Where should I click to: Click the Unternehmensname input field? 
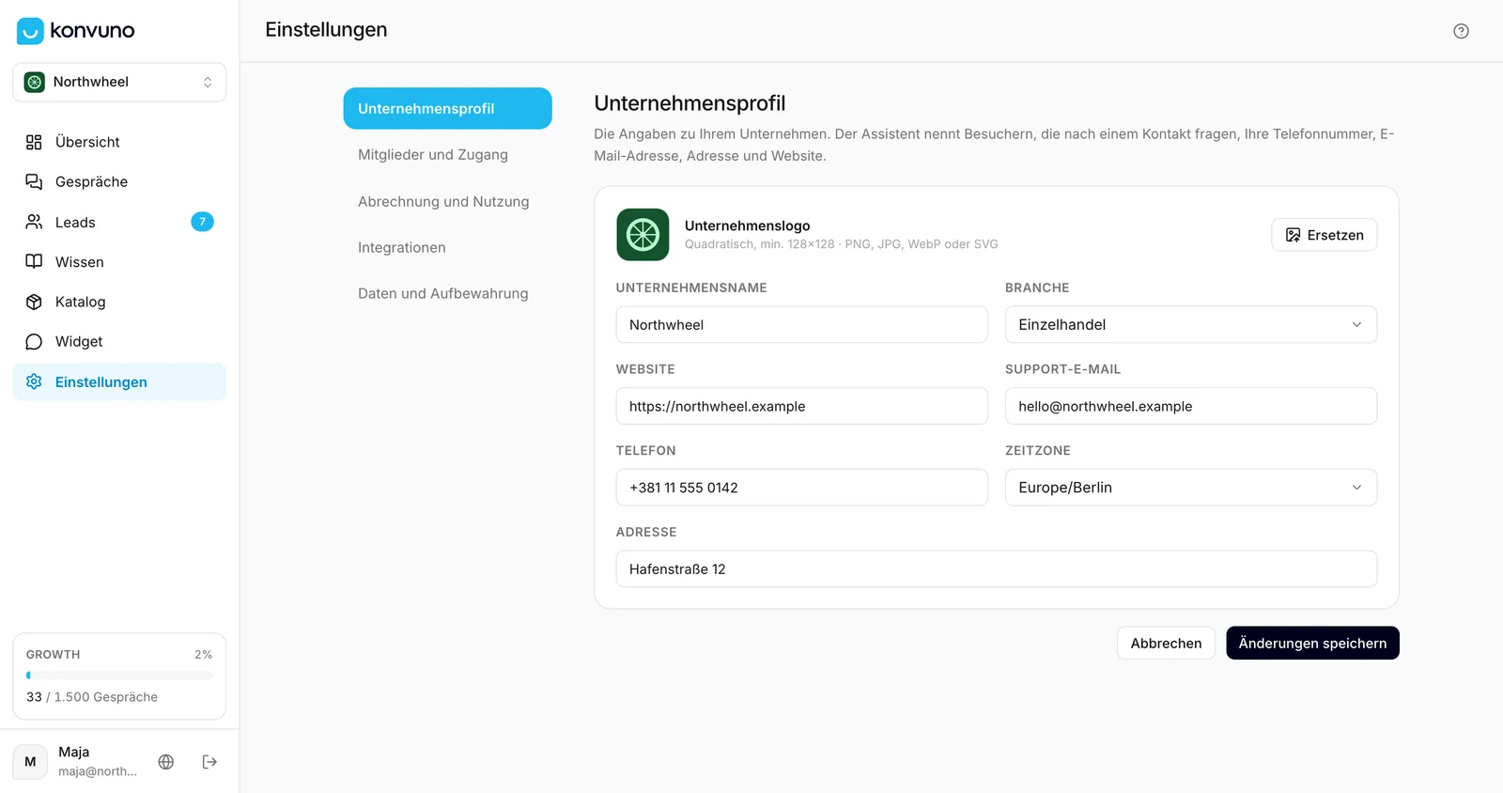801,324
